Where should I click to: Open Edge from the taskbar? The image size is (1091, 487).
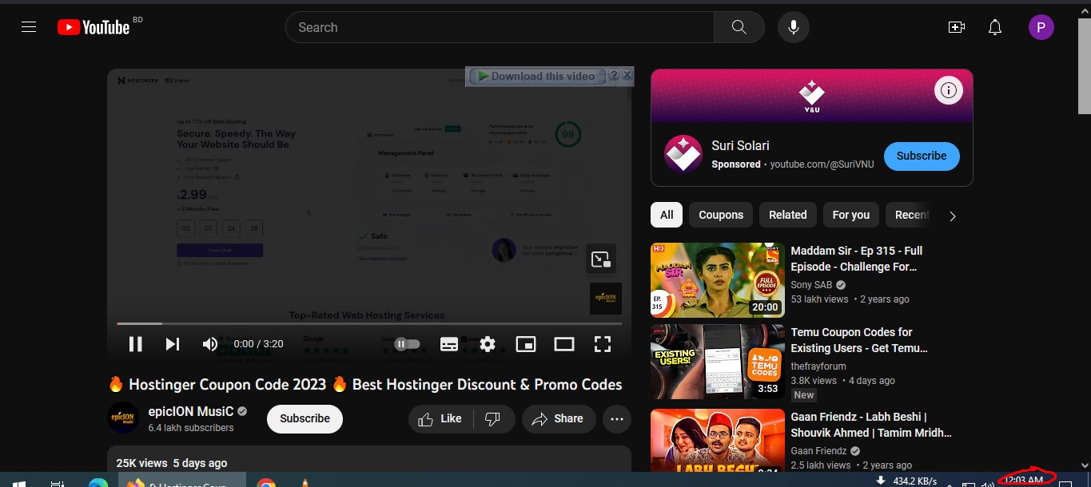[98, 482]
